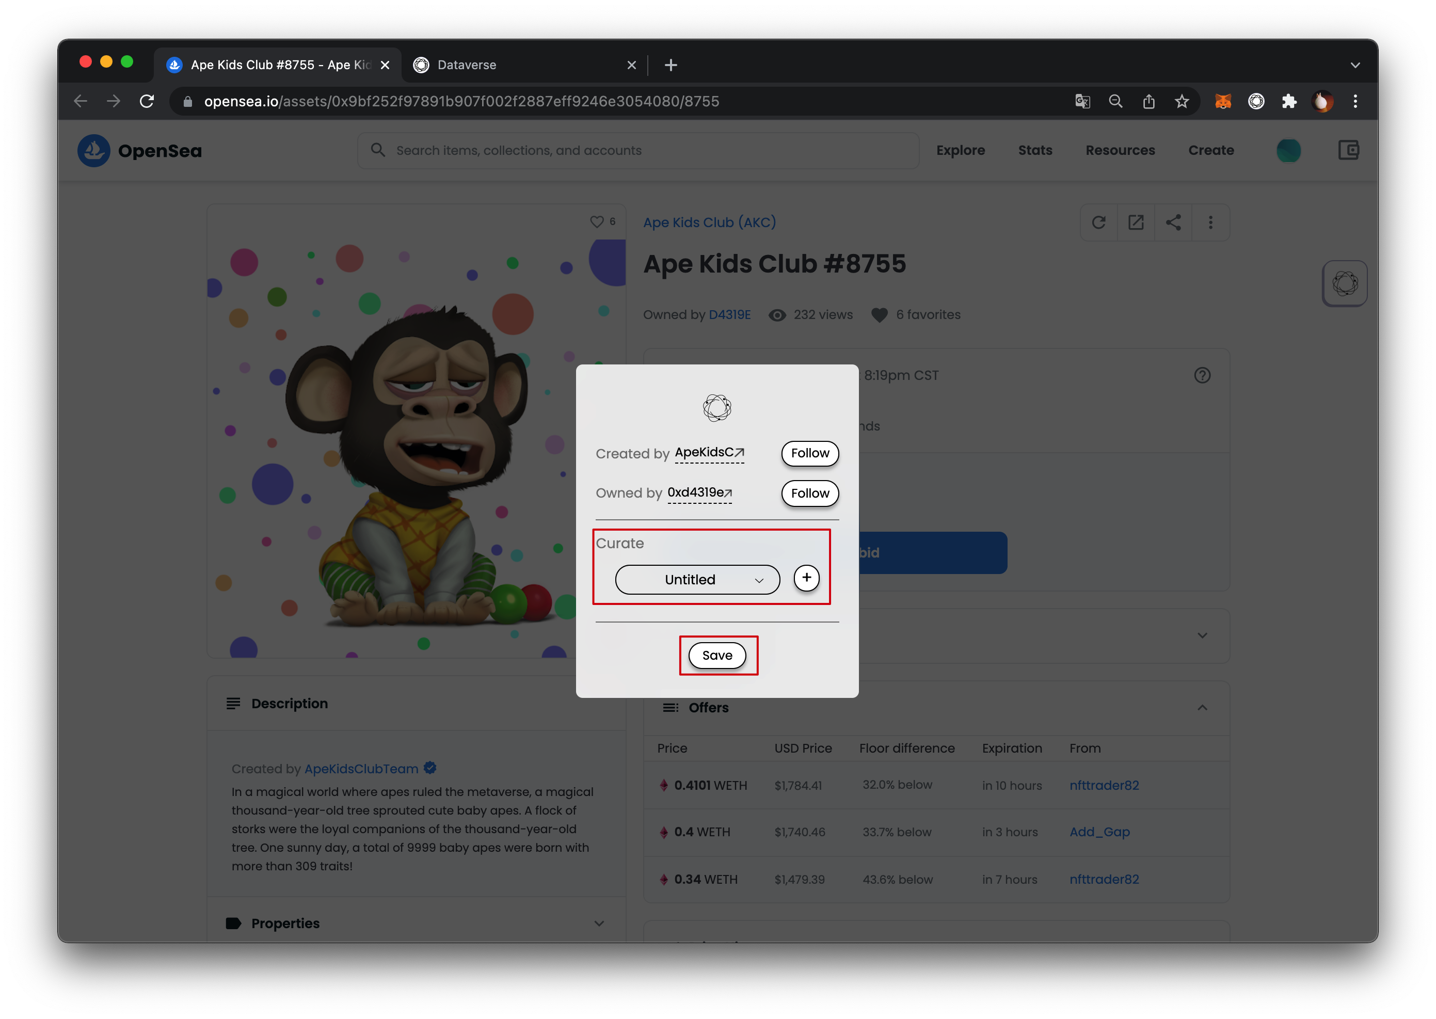Viewport: 1436px width, 1019px height.
Task: Click the OpenSea logo in header
Action: tap(139, 151)
